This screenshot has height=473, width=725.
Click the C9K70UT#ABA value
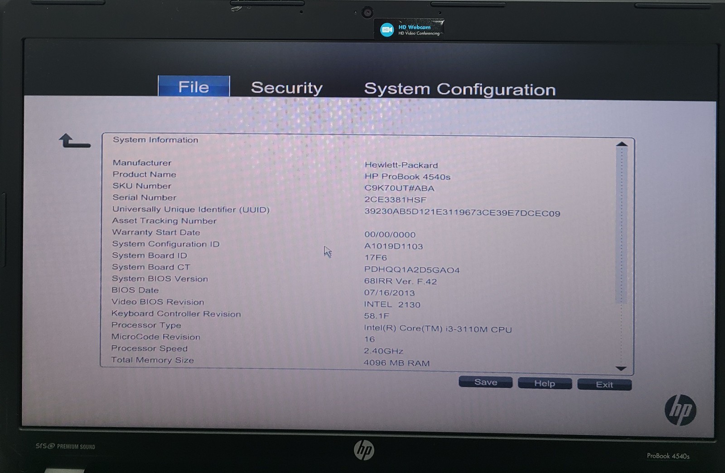coord(400,188)
